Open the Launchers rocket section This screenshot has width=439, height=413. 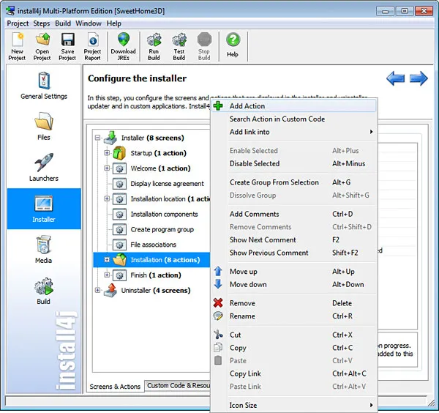pyautogui.click(x=44, y=167)
